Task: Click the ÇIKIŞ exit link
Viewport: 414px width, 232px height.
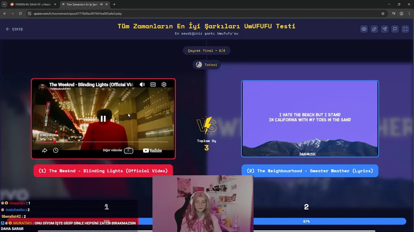Action: (14, 29)
